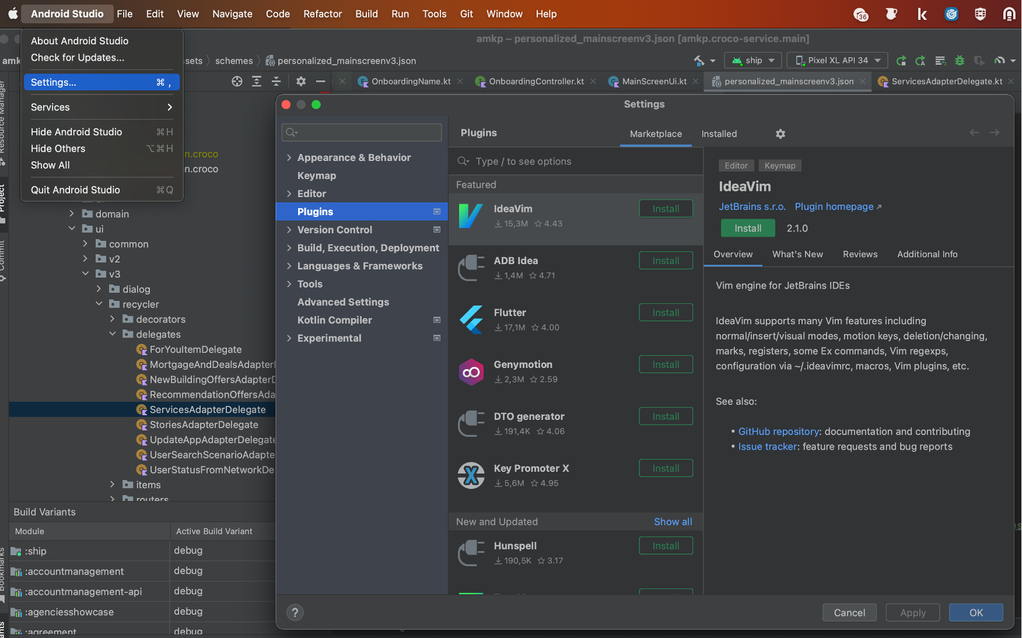This screenshot has height=638, width=1022.
Task: Open the Settings help question mark
Action: click(295, 612)
